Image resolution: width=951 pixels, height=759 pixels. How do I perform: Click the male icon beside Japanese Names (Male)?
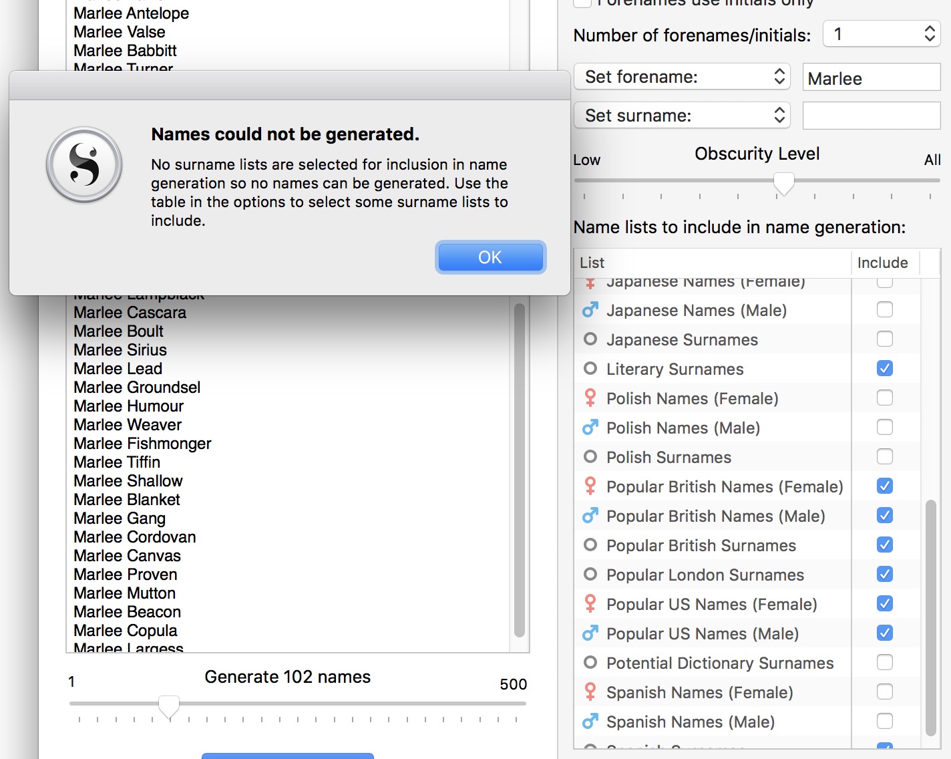[590, 311]
